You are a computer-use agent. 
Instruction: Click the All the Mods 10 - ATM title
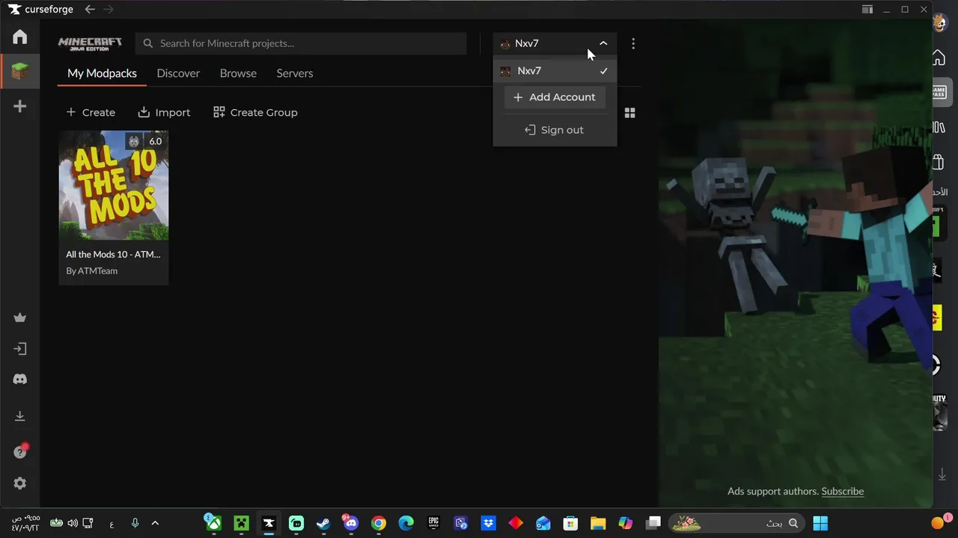pyautogui.click(x=113, y=254)
